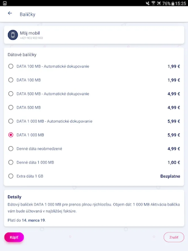Pick DATA 1 000 MB Automatické dokupovanie
This screenshot has width=188, height=251.
point(11,121)
